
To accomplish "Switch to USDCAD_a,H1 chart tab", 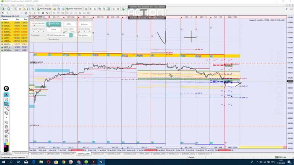I will (x=98, y=154).
